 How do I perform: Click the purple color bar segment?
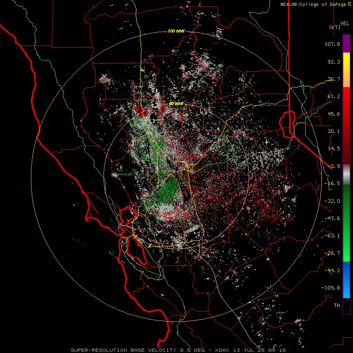[x=346, y=44]
